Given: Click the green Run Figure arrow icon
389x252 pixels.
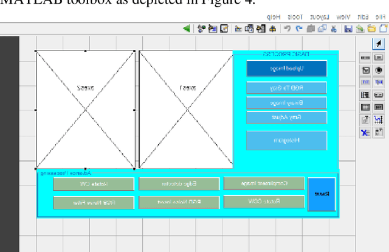Looking at the screenshot, I should pos(186,29).
